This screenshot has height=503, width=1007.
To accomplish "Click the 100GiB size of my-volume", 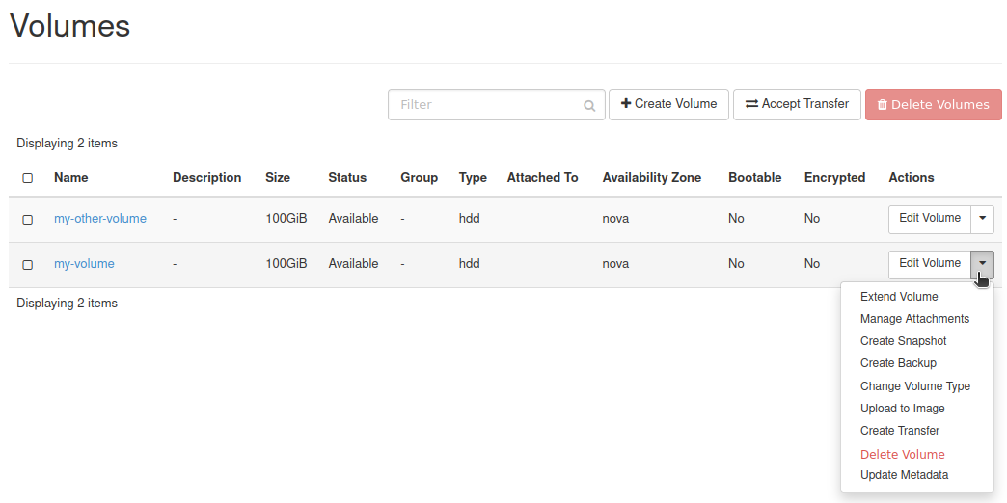I will coord(286,264).
